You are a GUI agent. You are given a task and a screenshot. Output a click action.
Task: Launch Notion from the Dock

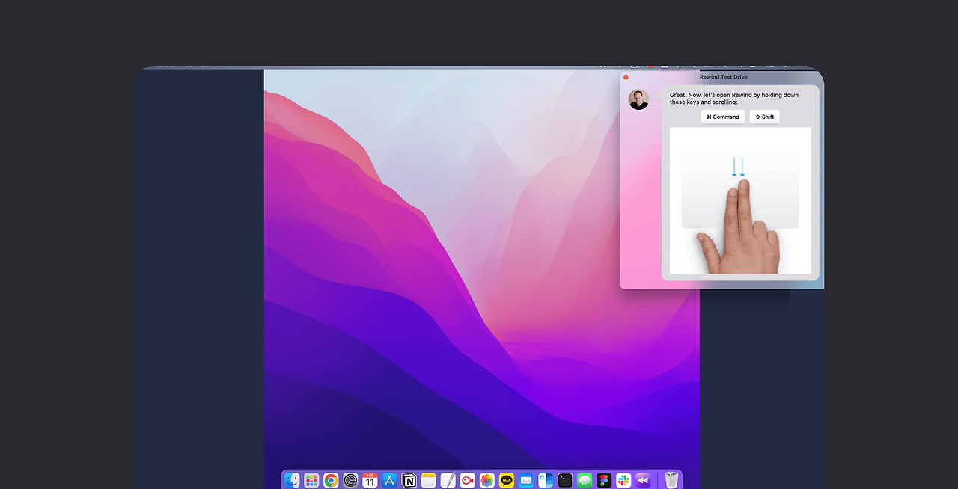pos(409,480)
